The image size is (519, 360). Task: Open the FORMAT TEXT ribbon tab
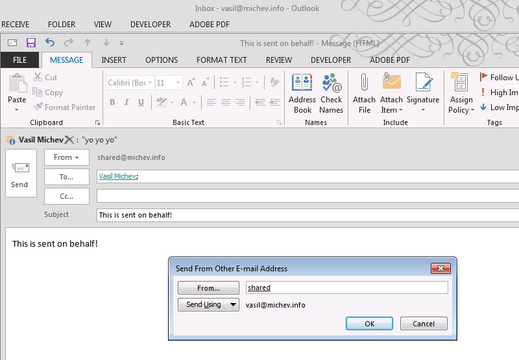click(x=221, y=60)
